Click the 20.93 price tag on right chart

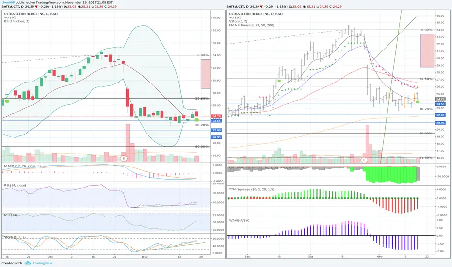tap(440, 123)
